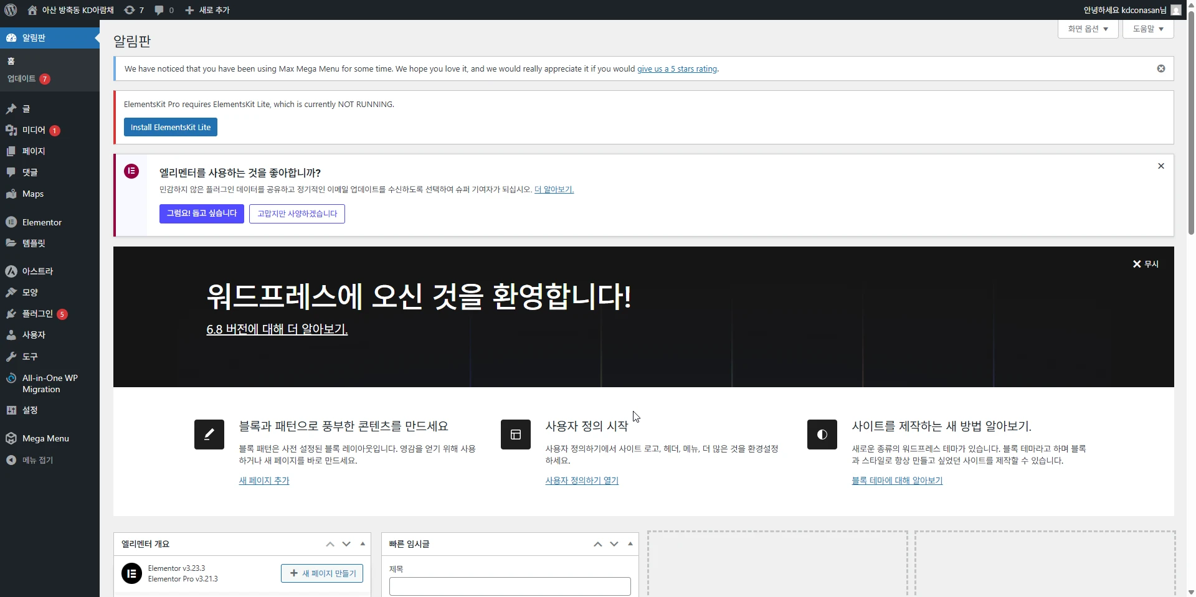Click the 페이지 pages icon in sidebar
Image resolution: width=1196 pixels, height=597 pixels.
click(x=11, y=151)
